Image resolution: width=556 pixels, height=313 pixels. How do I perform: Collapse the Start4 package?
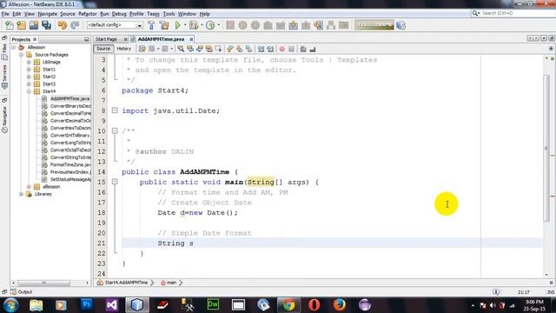[29, 91]
